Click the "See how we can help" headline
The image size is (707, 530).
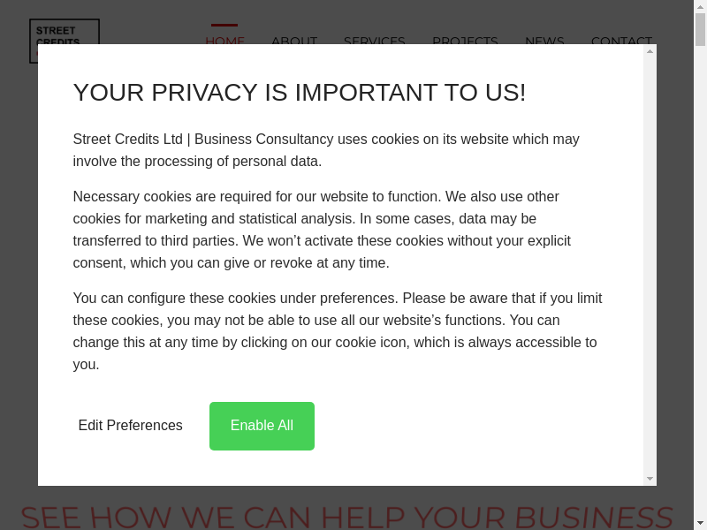pyautogui.click(x=346, y=516)
